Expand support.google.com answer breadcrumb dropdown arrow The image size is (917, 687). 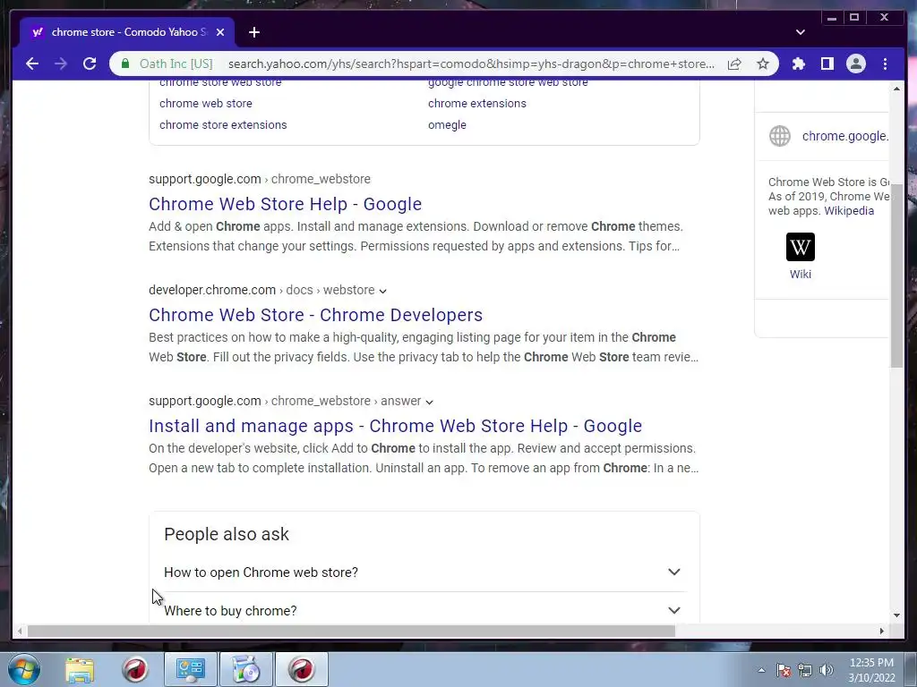pos(429,402)
